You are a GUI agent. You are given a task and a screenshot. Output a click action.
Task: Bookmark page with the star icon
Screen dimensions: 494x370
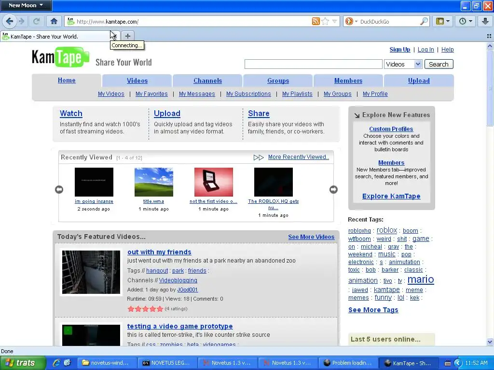coord(326,21)
